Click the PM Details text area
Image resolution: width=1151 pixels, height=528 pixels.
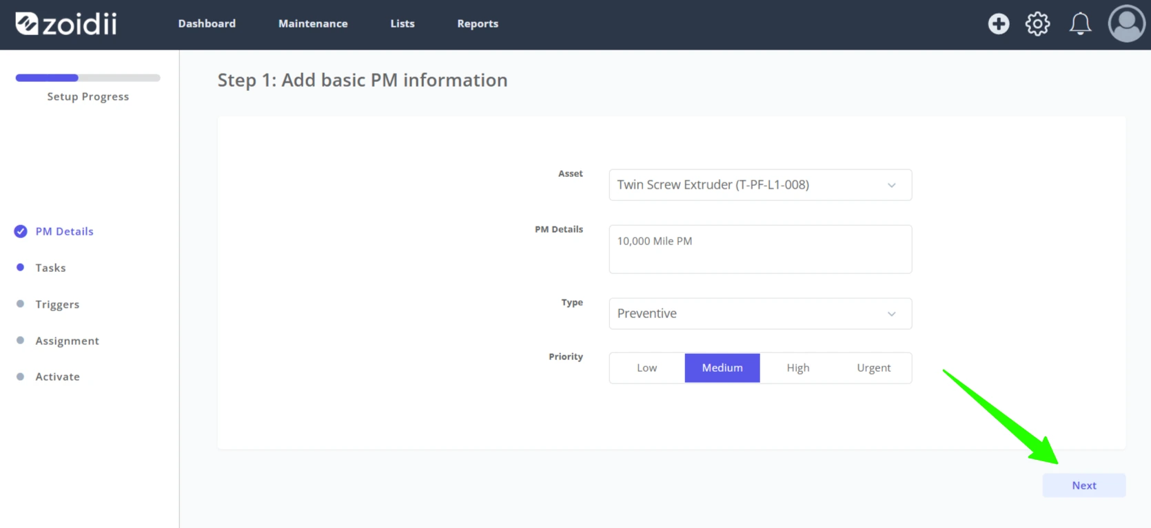pyautogui.click(x=760, y=249)
